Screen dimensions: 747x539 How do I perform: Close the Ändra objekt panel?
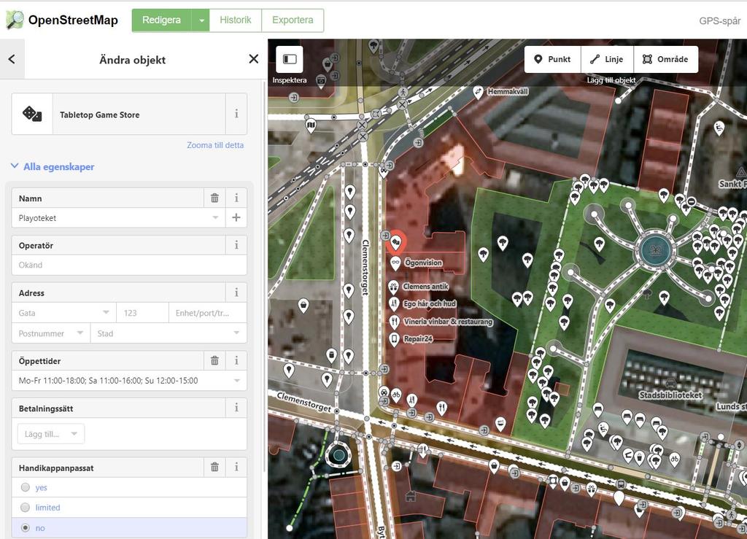pyautogui.click(x=253, y=59)
